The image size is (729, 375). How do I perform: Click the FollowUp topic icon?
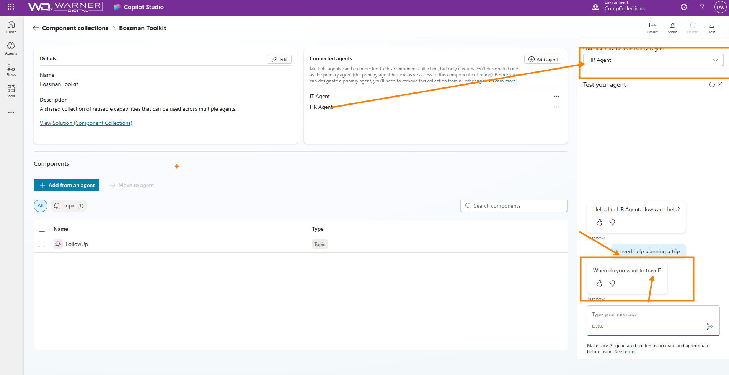tap(58, 244)
